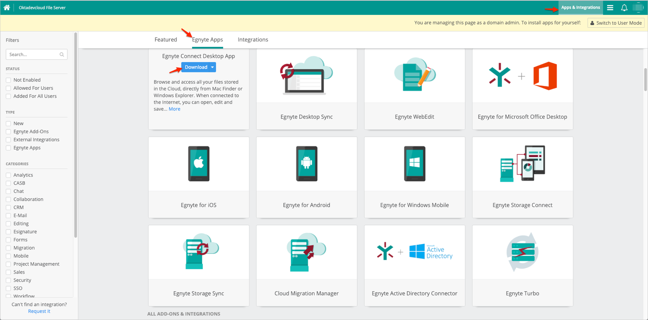Switch to the Featured tab
The width and height of the screenshot is (648, 320).
point(166,40)
